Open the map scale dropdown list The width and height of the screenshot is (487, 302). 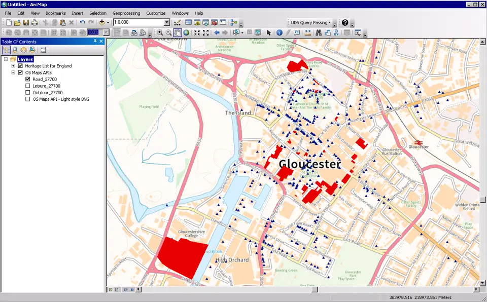click(167, 22)
